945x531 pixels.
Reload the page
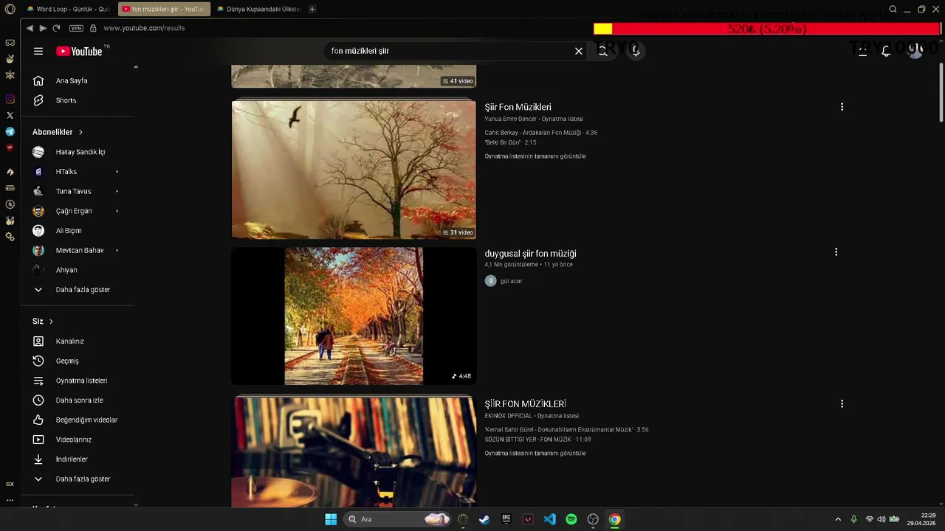[x=56, y=28]
